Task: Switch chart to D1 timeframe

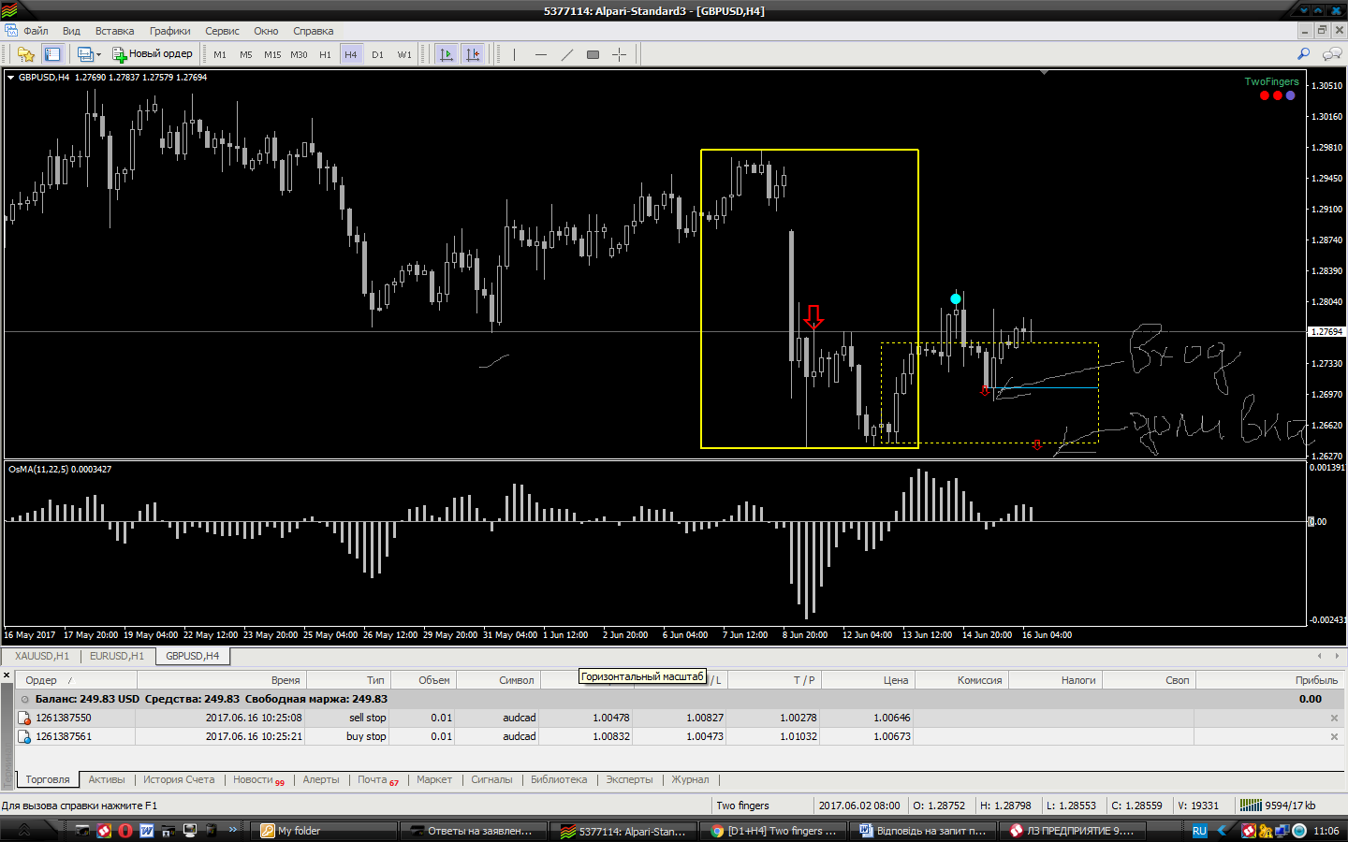Action: coord(377,54)
